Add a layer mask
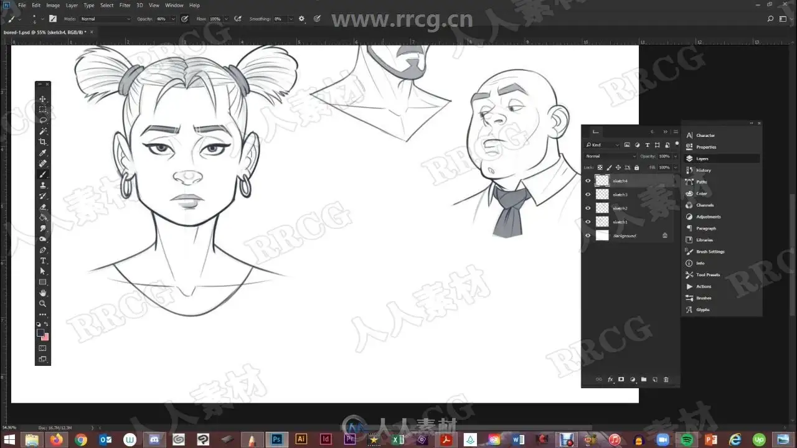797x448 pixels. pos(621,380)
